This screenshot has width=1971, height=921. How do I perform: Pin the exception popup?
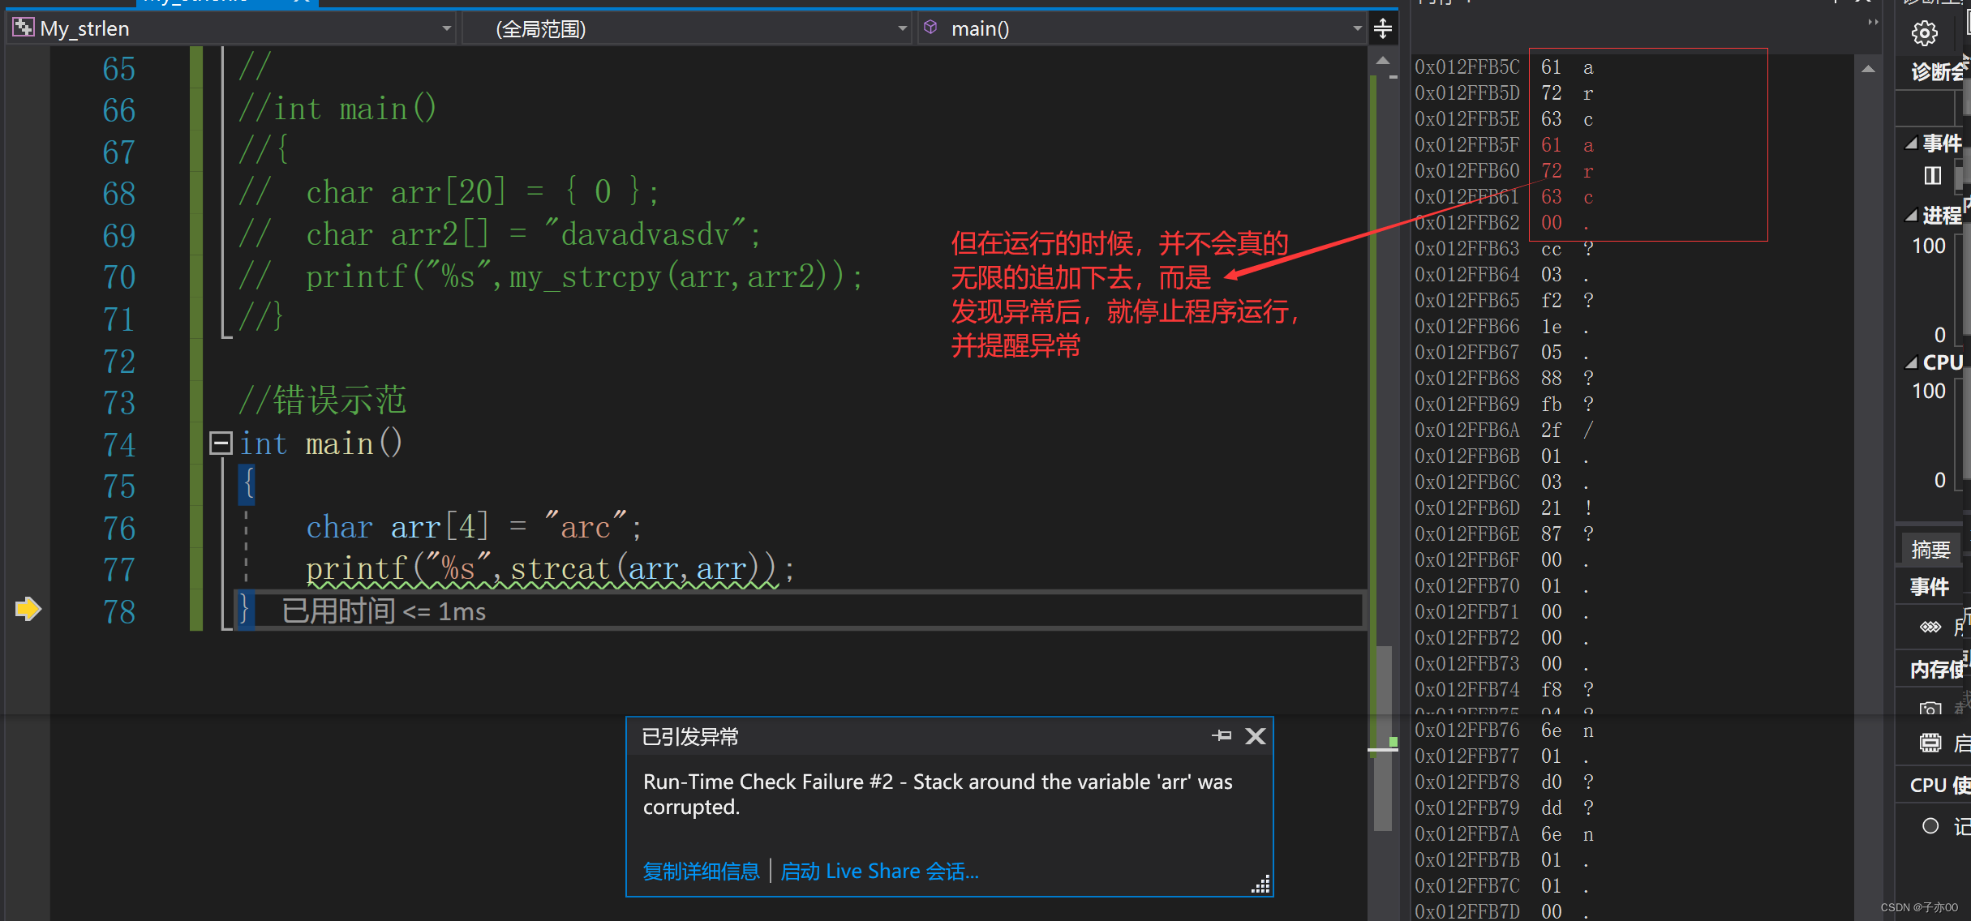[1222, 735]
